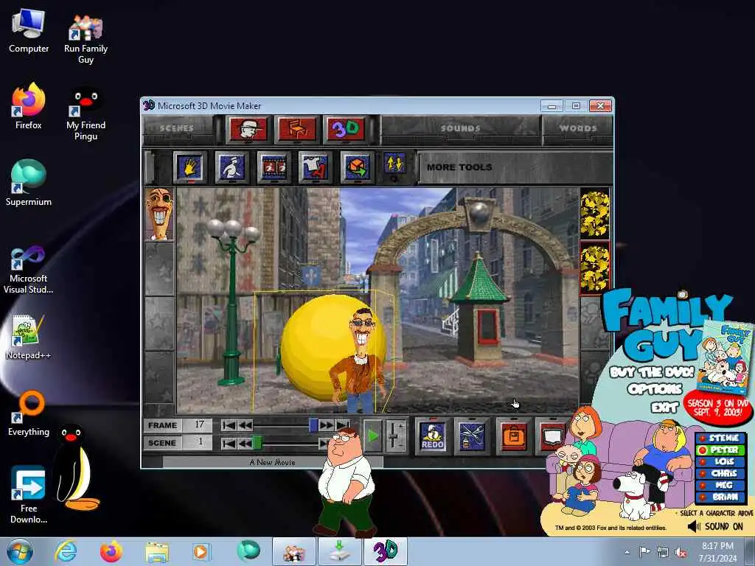The image size is (755, 566).
Task: Select the Notepad++ desktop shortcut
Action: [x=29, y=337]
